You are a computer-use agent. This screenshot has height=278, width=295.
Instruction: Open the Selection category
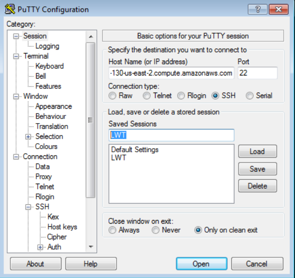pyautogui.click(x=49, y=137)
